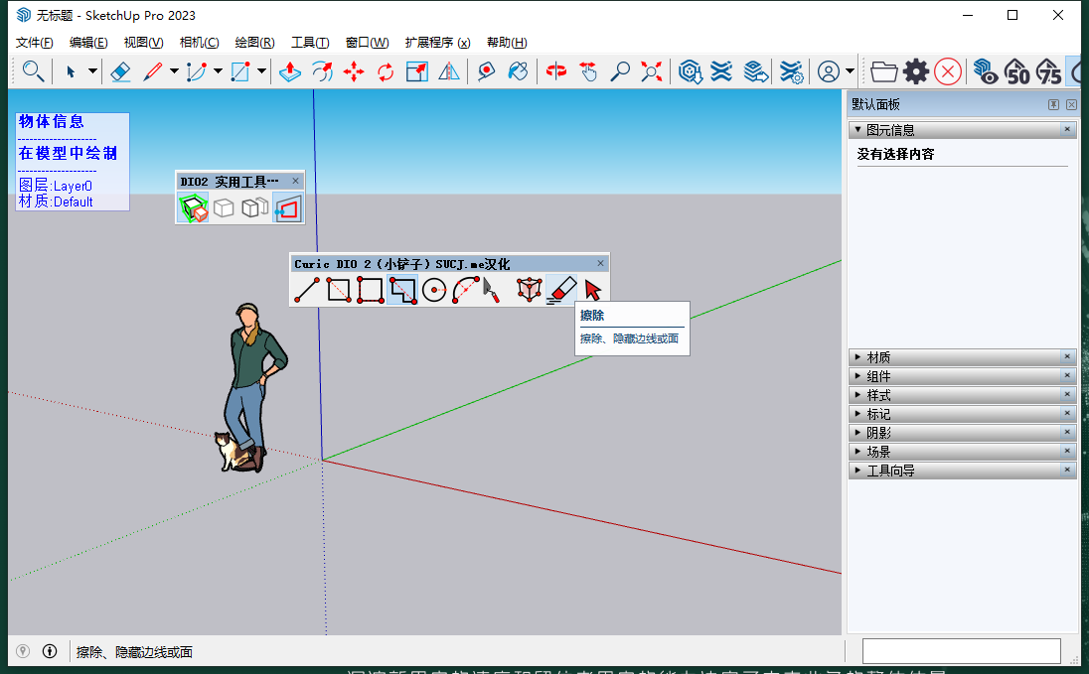Select the green cube tool in DIO2 实用工具 toolbar
Viewport: 1089px width, 674px height.
tap(195, 207)
